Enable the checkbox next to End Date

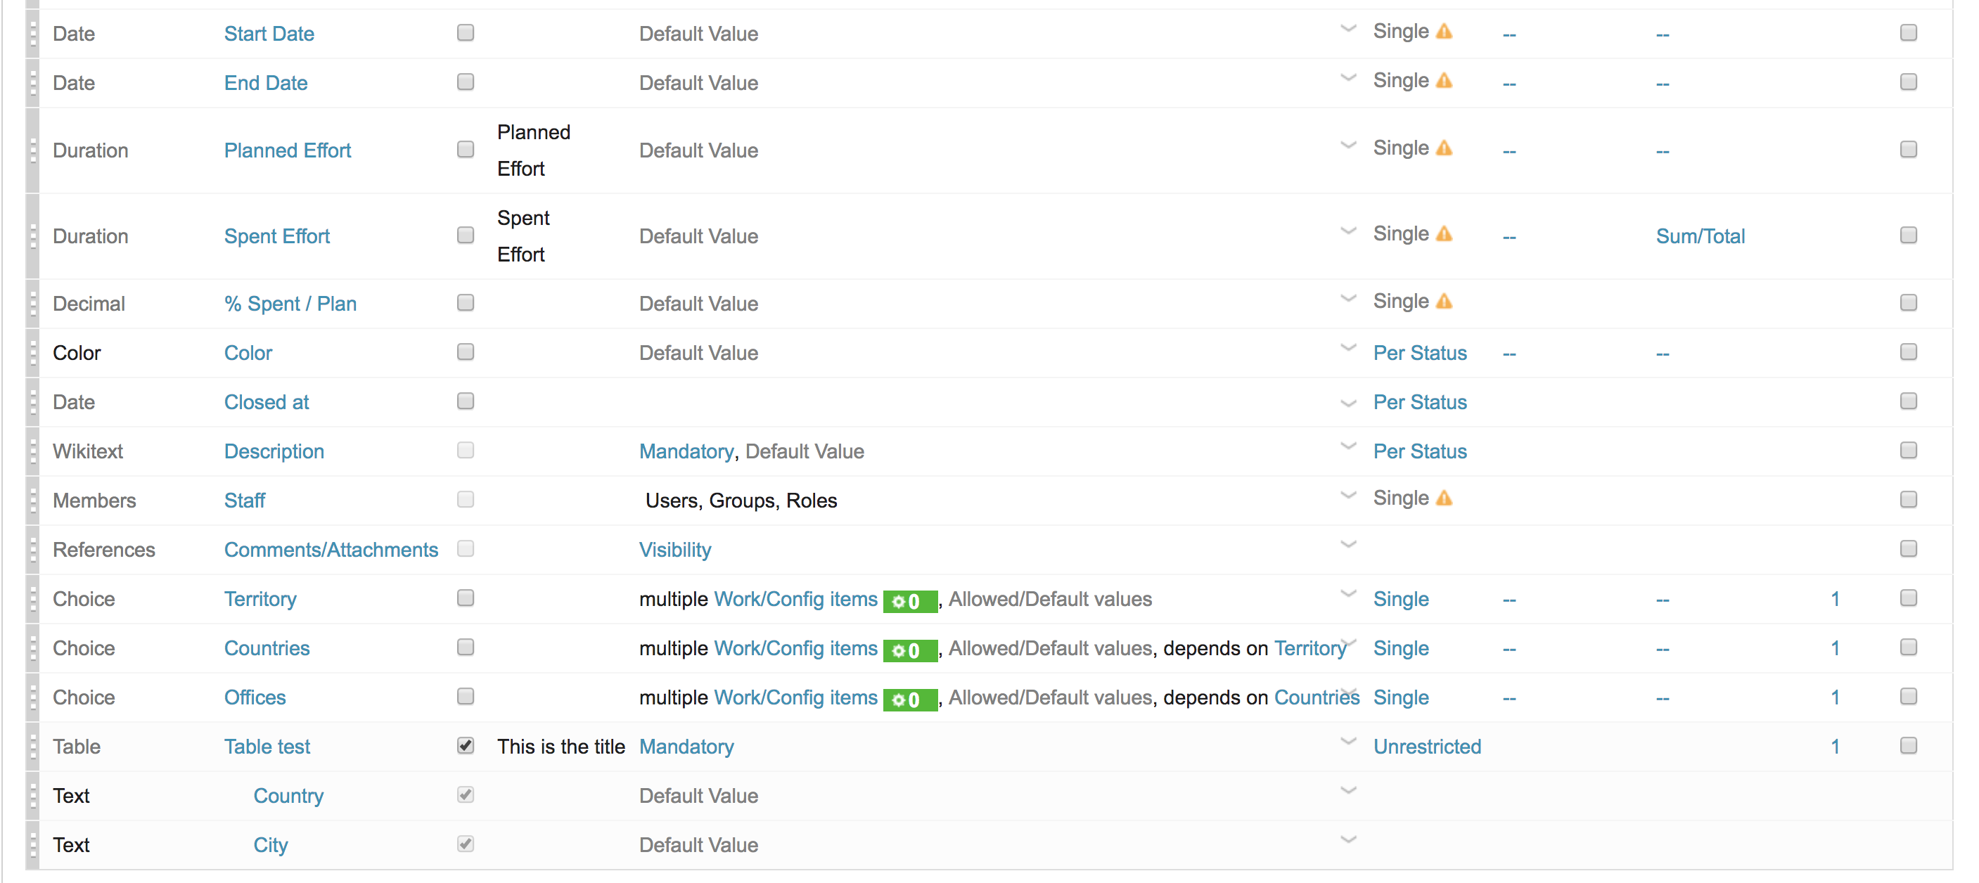[465, 82]
